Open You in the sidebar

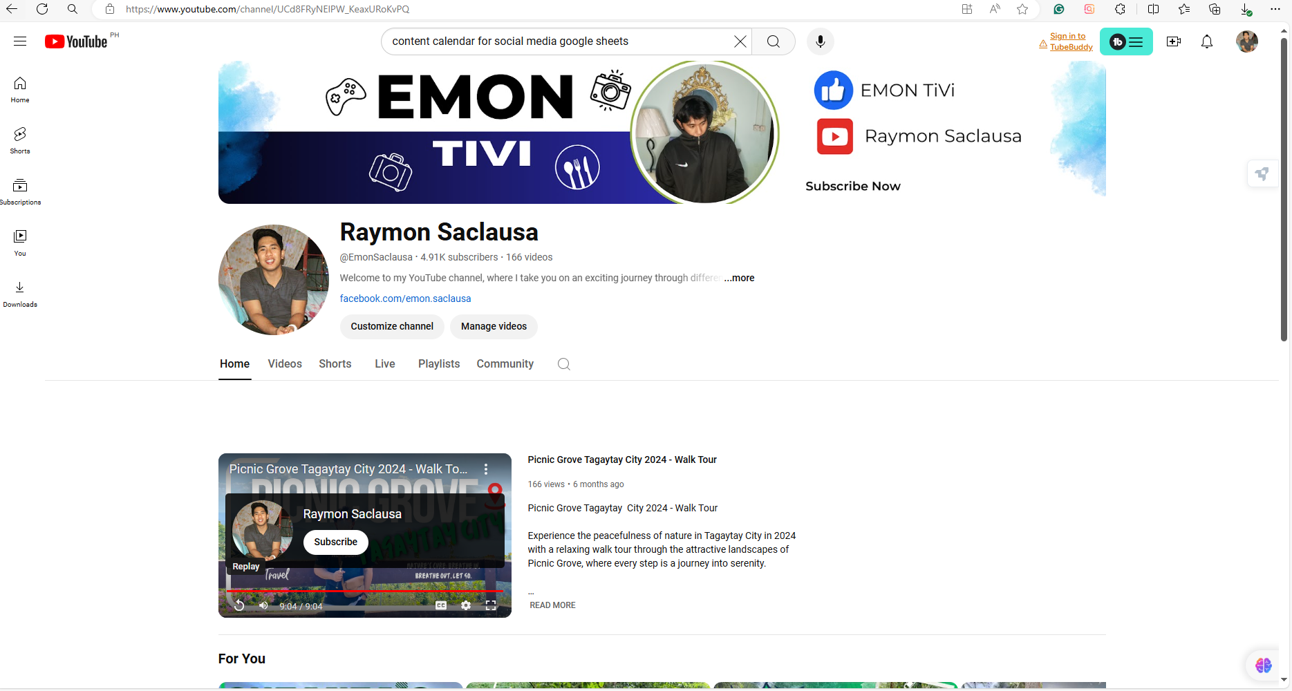20,243
